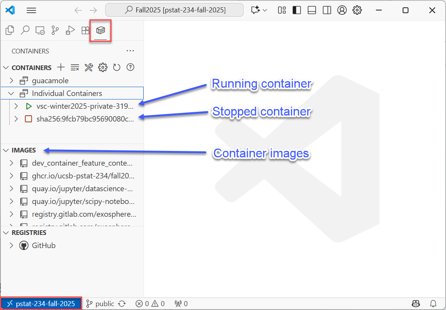Open the pstat-234-fall-2025 remote indicator
The height and width of the screenshot is (310, 446).
[41, 303]
